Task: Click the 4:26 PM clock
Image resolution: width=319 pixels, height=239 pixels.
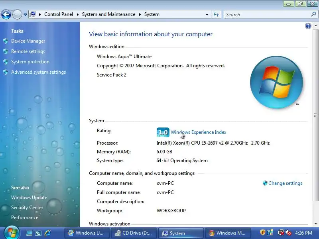Action: (303, 233)
